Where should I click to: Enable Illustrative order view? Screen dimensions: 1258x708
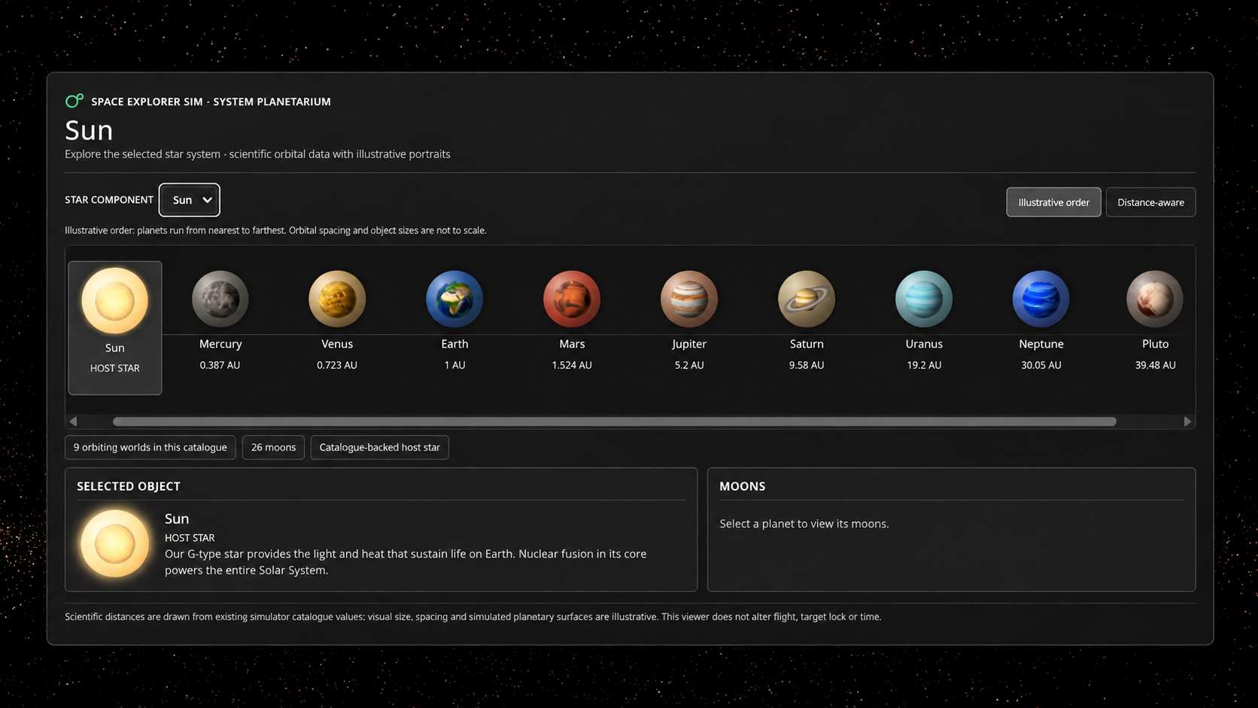coord(1053,202)
